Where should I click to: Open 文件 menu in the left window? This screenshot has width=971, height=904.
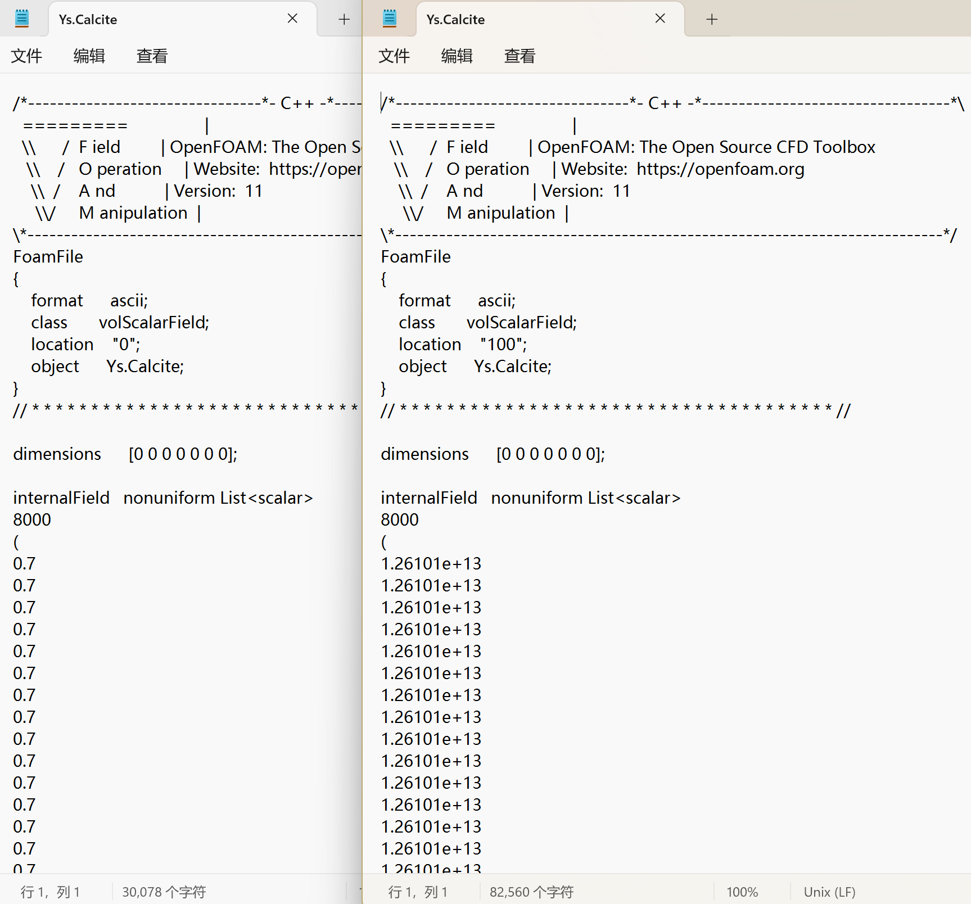tap(26, 56)
